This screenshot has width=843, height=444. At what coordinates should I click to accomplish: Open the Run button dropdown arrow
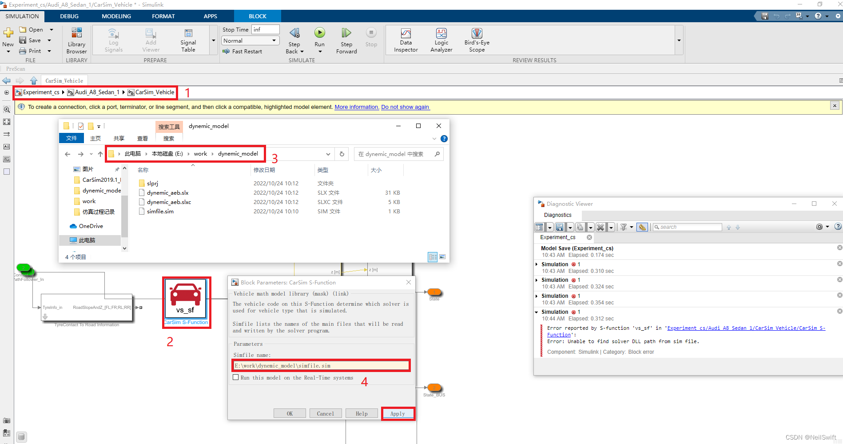coord(320,52)
